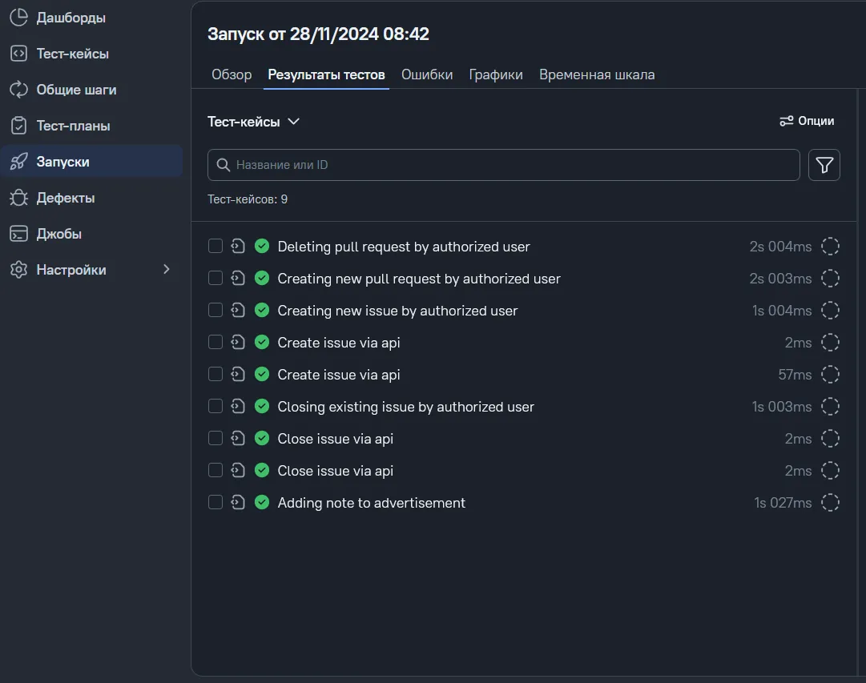Click the Запуски rocket icon

18,161
